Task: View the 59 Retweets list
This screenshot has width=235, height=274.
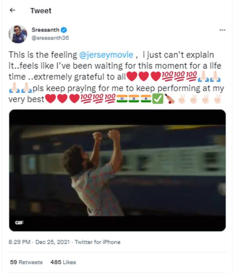Action: tap(26, 262)
